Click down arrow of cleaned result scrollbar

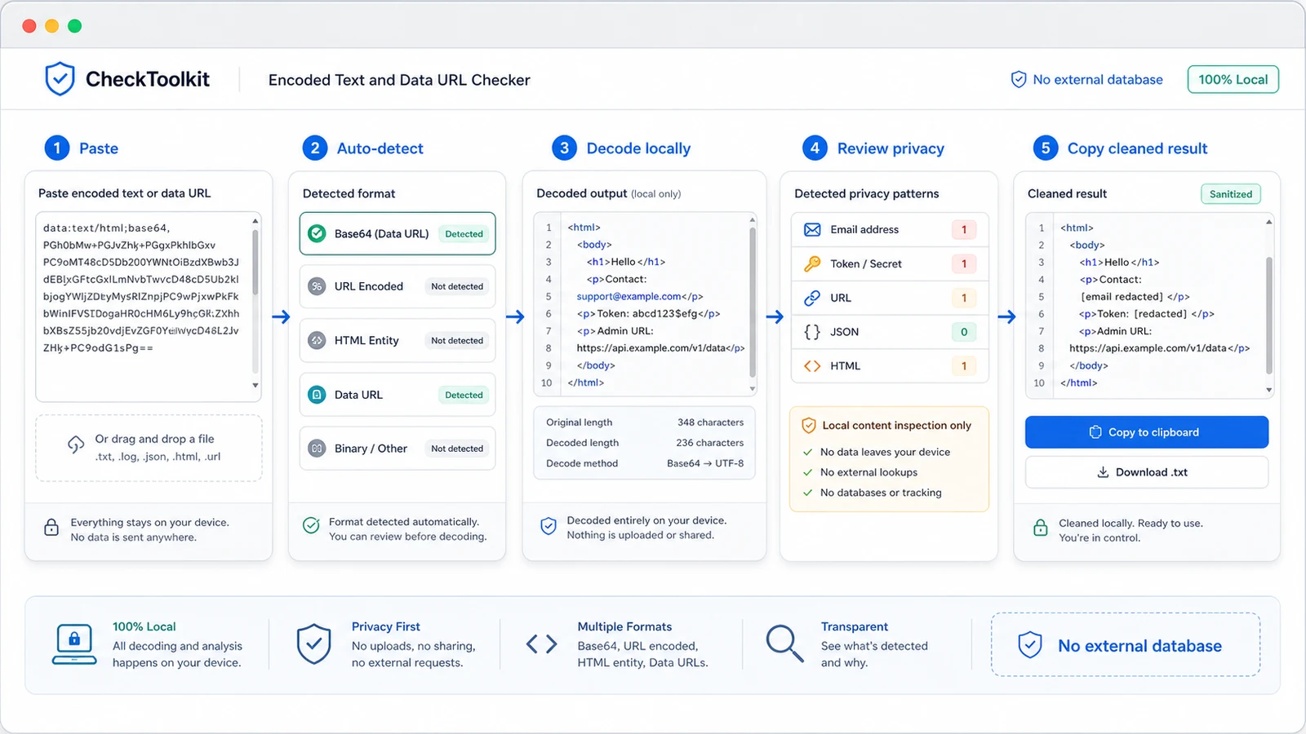click(1269, 390)
